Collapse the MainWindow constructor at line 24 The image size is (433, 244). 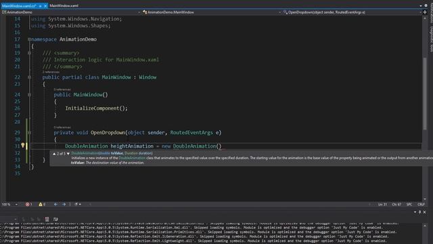(29, 95)
